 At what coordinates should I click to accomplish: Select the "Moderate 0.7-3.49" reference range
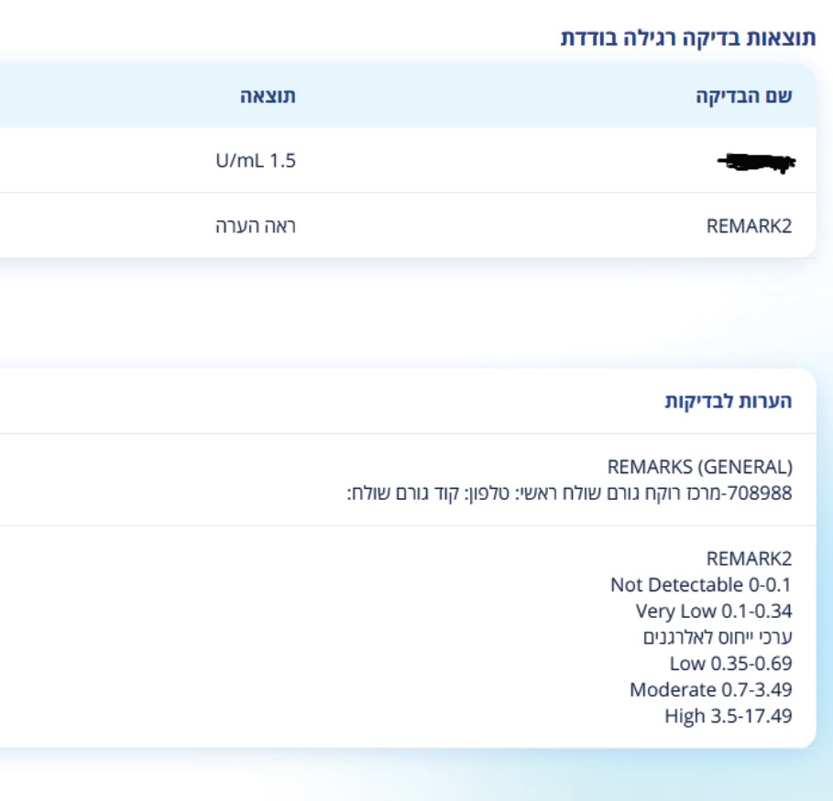point(710,689)
